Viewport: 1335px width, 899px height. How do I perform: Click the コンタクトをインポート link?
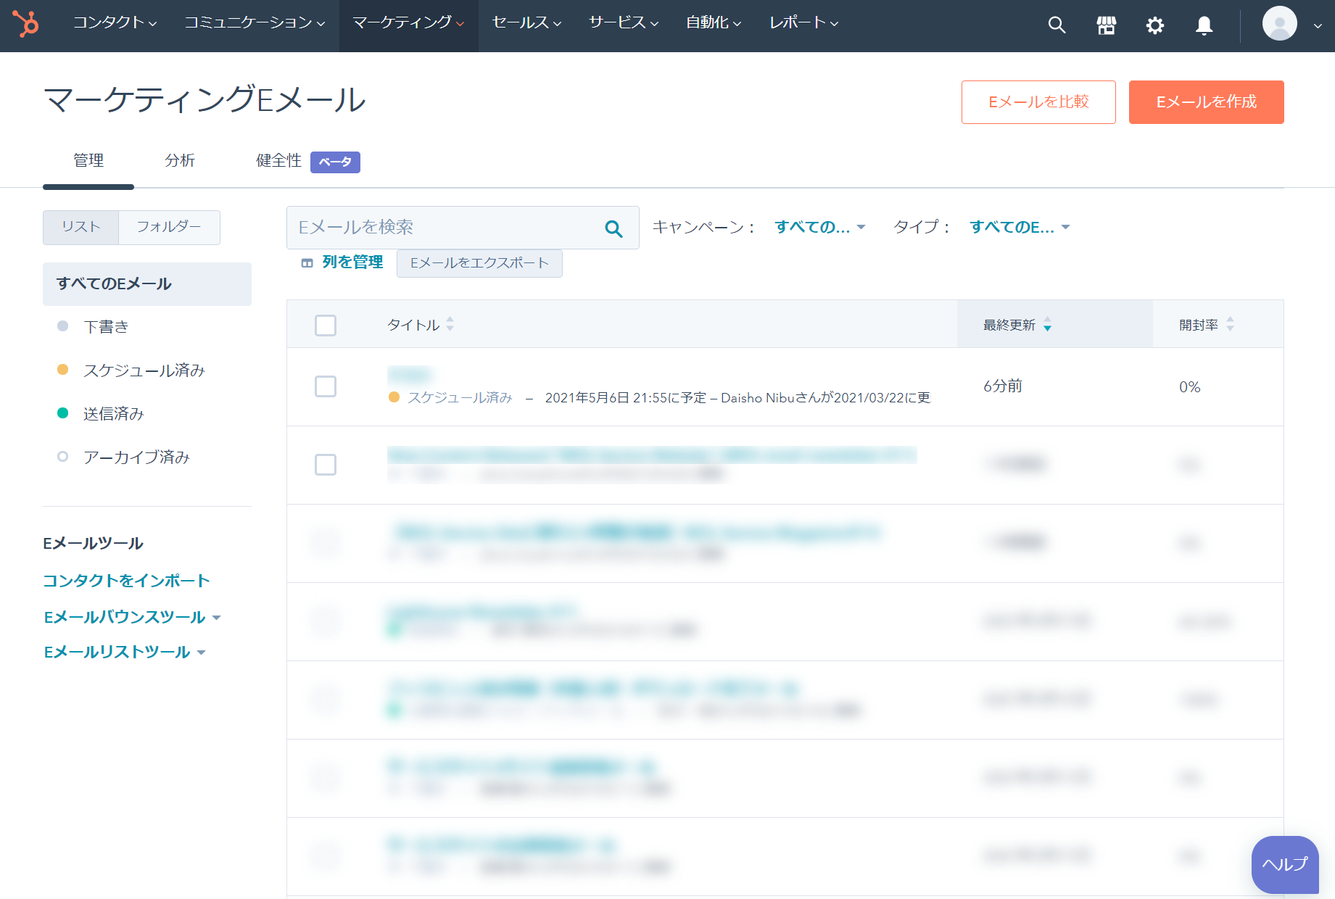126,581
